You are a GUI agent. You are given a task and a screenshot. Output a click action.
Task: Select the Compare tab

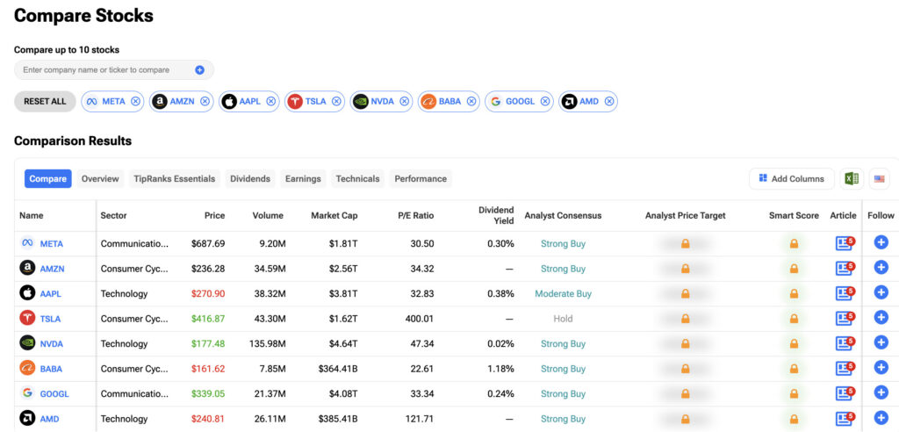point(48,178)
